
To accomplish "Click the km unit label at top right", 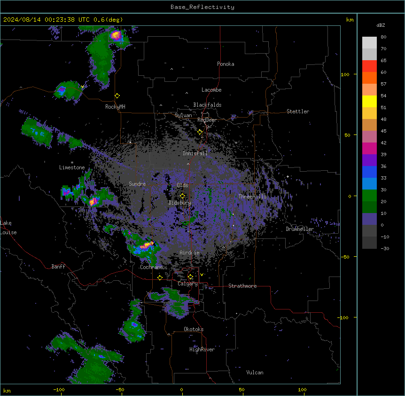I will (x=350, y=20).
